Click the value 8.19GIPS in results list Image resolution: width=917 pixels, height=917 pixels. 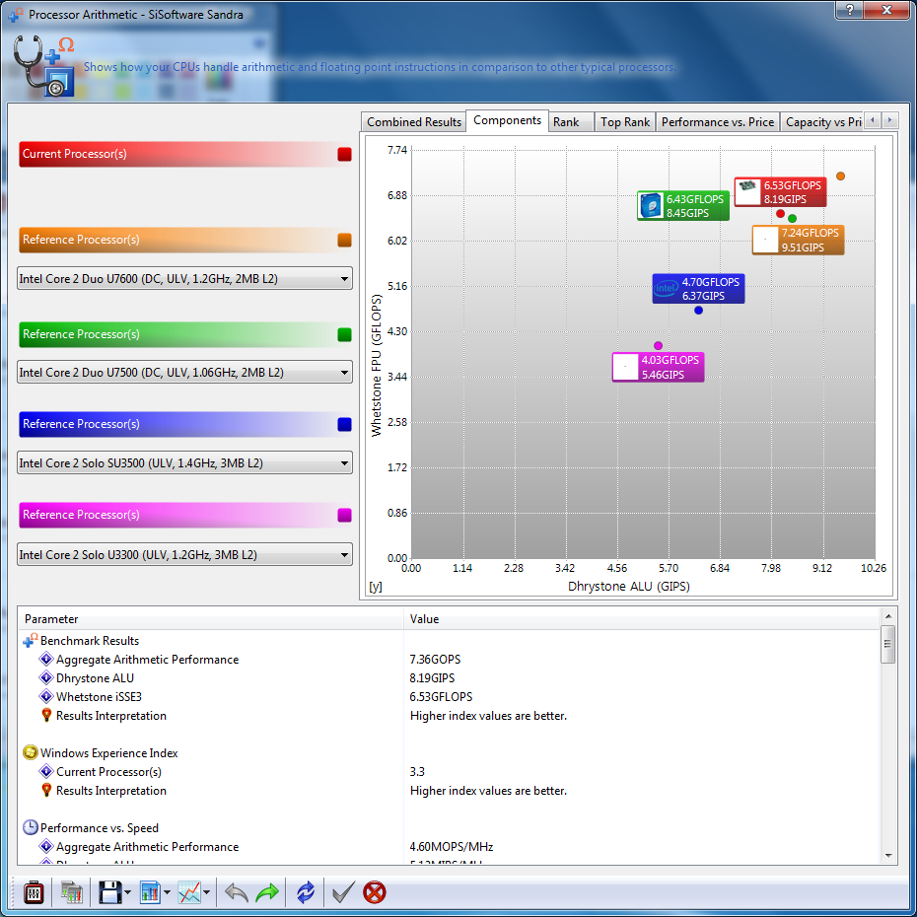point(432,677)
